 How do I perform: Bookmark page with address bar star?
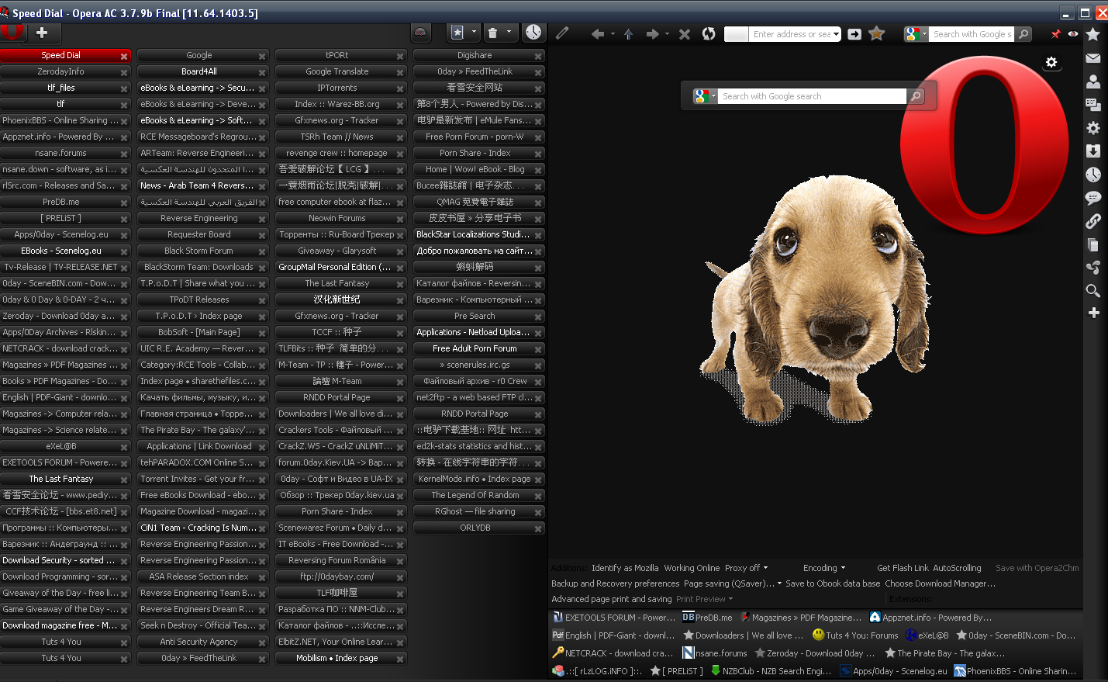tap(877, 33)
